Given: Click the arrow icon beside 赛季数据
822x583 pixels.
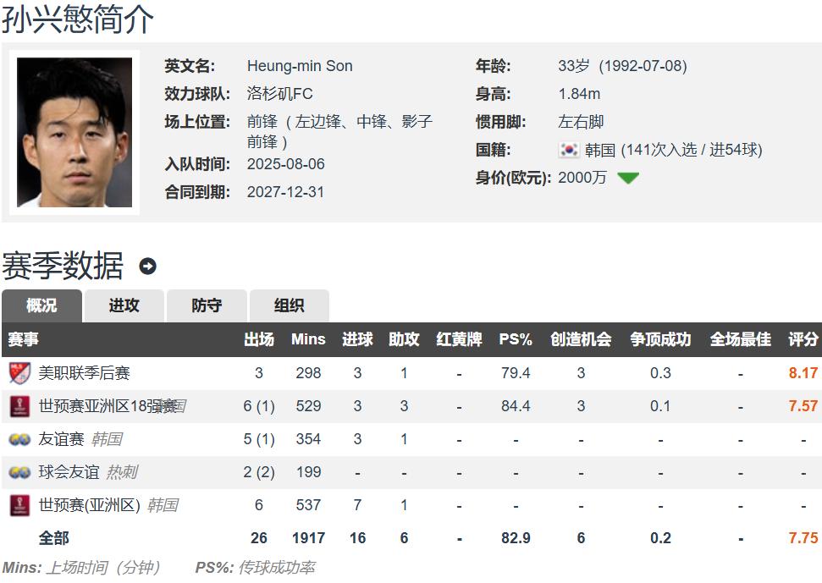Looking at the screenshot, I should coord(147,267).
